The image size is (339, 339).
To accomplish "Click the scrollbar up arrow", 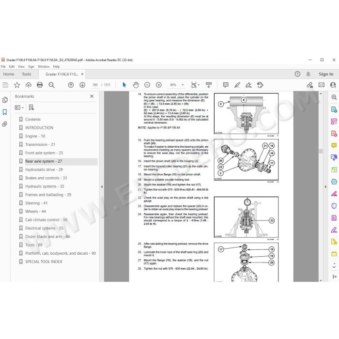I will click(321, 93).
